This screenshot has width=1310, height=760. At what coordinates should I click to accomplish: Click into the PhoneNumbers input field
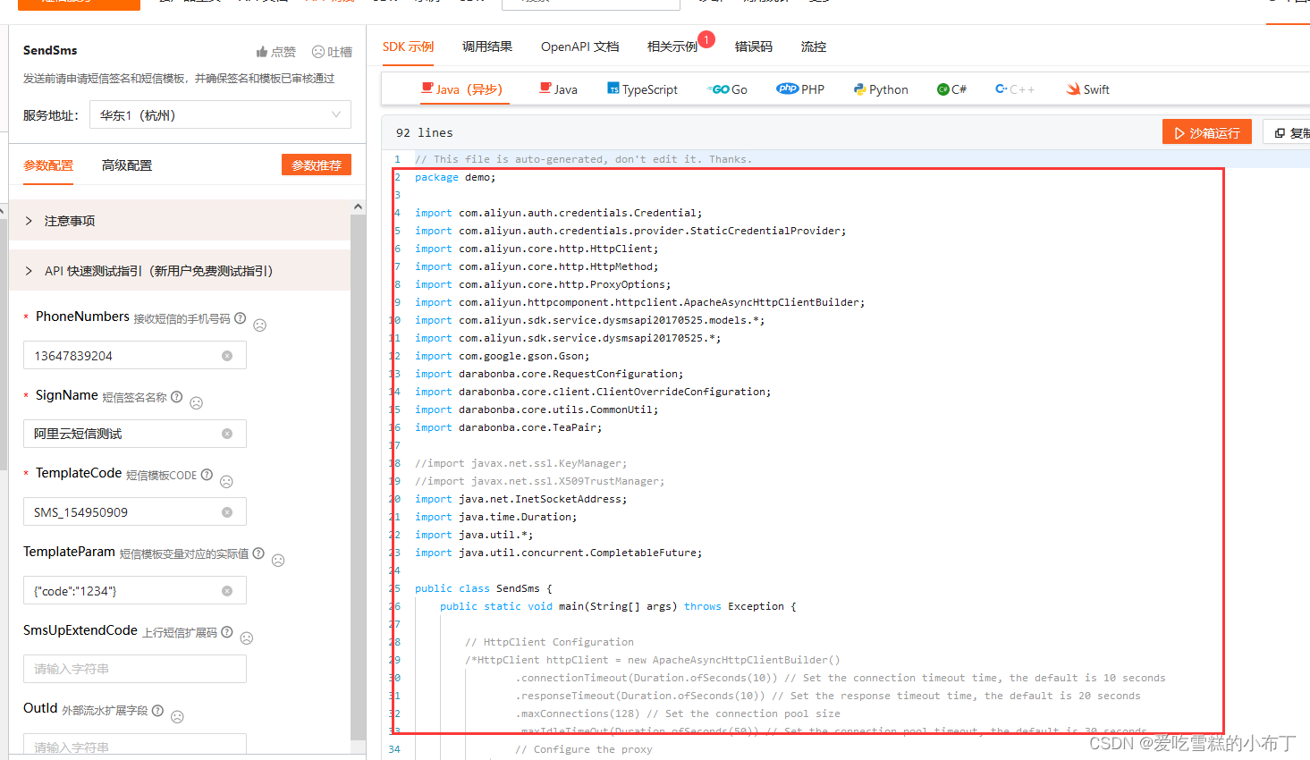pyautogui.click(x=135, y=355)
